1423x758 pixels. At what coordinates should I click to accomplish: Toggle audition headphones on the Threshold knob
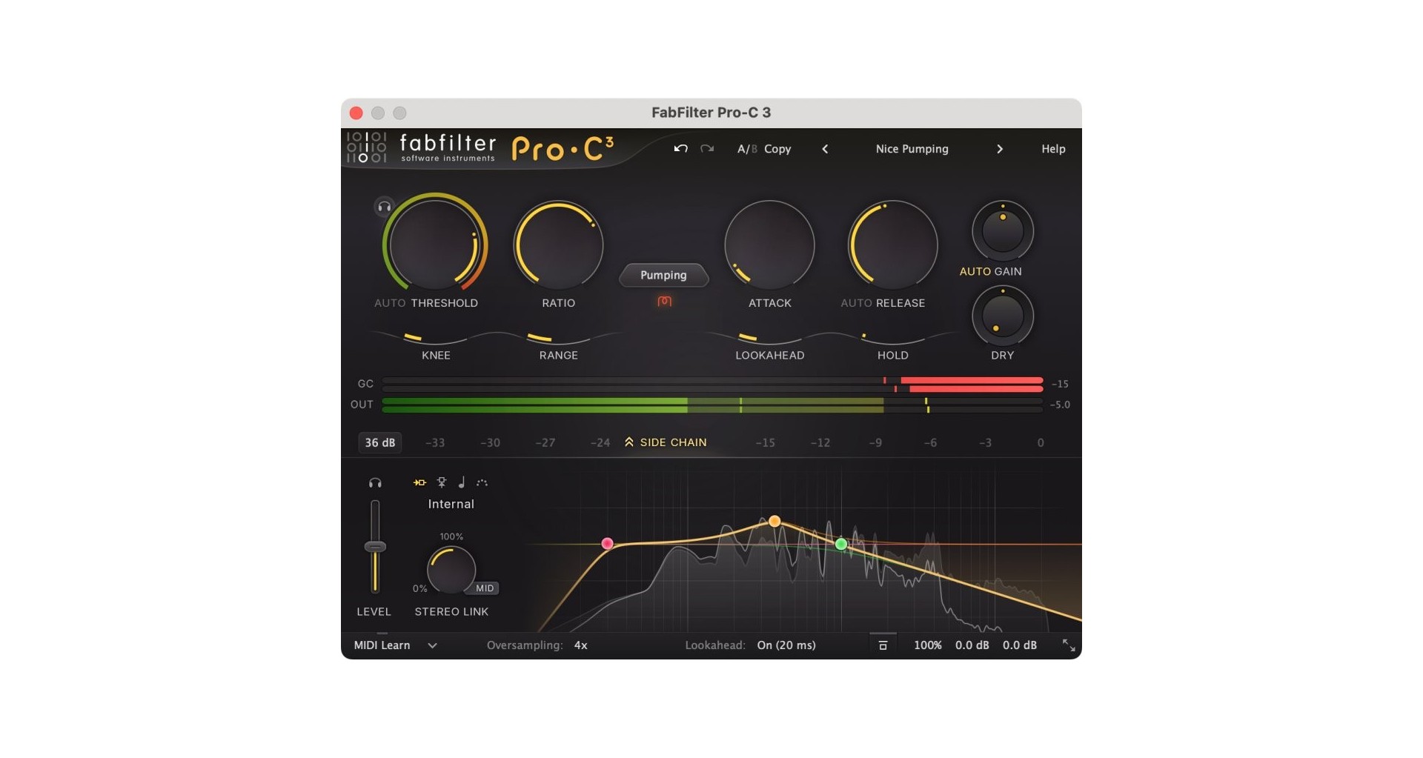tap(384, 207)
